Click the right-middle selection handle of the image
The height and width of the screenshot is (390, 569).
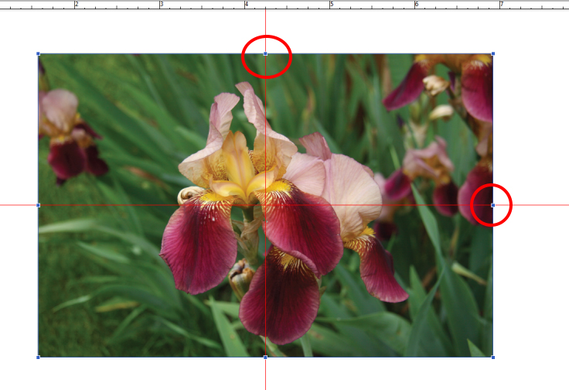[x=493, y=205]
